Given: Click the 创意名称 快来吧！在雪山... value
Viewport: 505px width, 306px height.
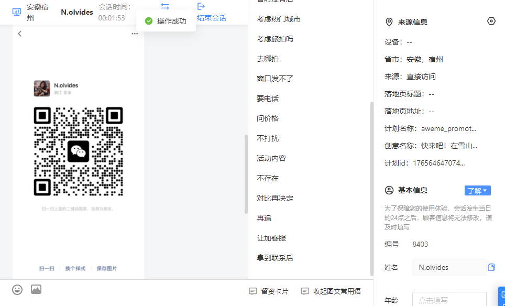Looking at the screenshot, I should pos(449,146).
